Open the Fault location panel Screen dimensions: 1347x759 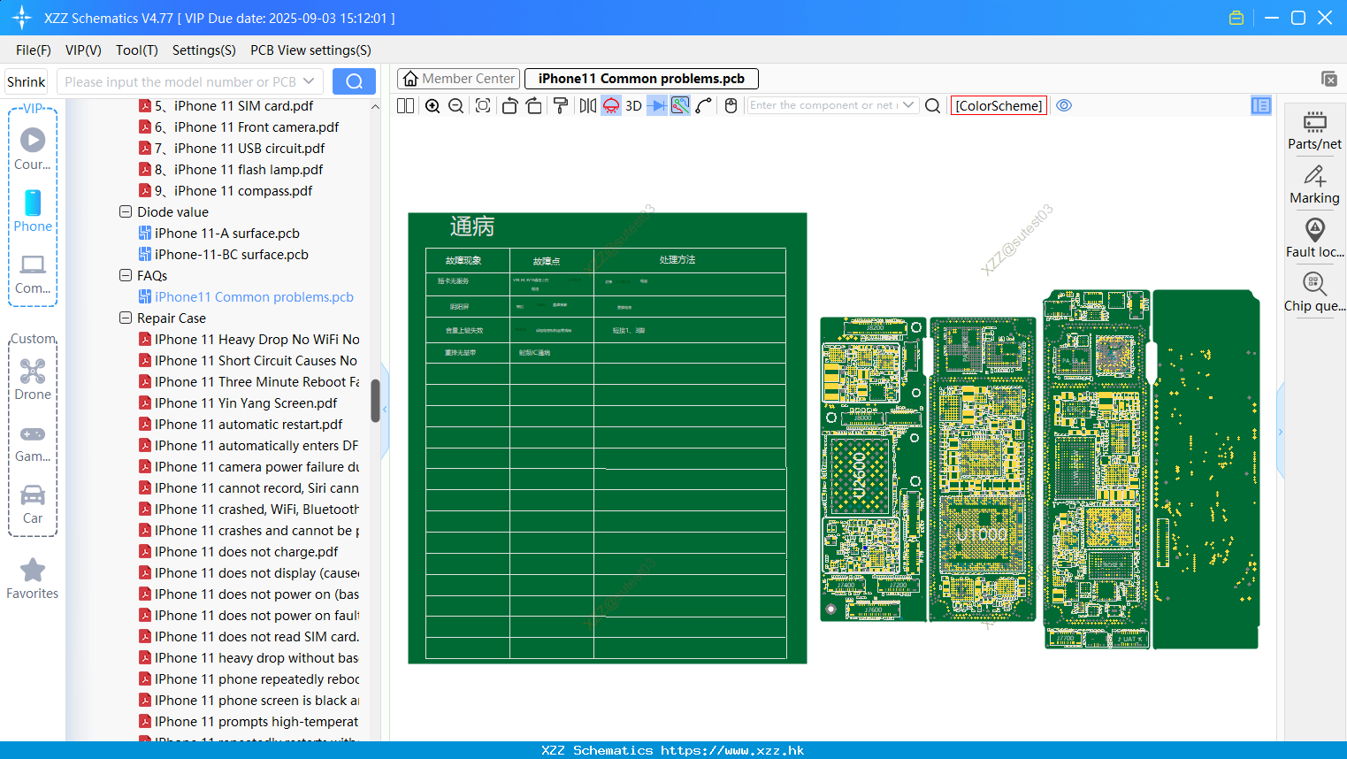pos(1314,239)
